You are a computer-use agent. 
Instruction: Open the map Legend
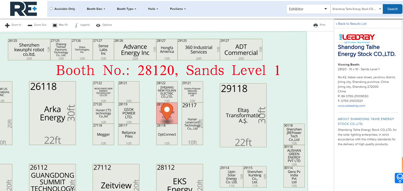(x=82, y=25)
